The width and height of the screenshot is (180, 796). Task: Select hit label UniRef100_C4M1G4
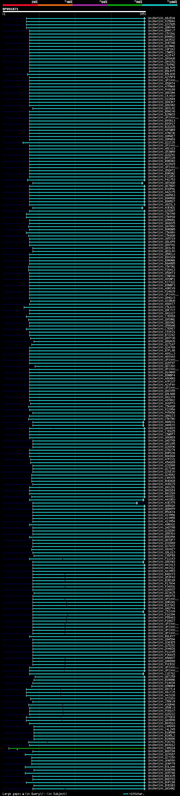(161, 748)
